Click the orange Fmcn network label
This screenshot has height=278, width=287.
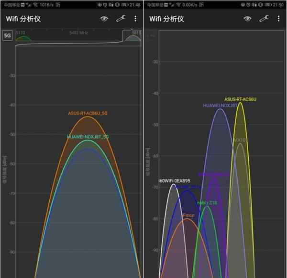188,216
